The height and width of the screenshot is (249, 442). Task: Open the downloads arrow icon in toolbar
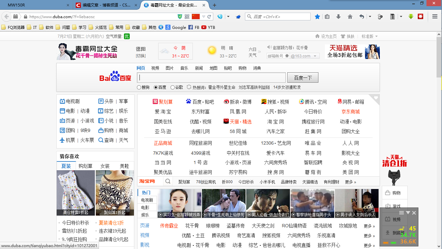[x=338, y=17]
